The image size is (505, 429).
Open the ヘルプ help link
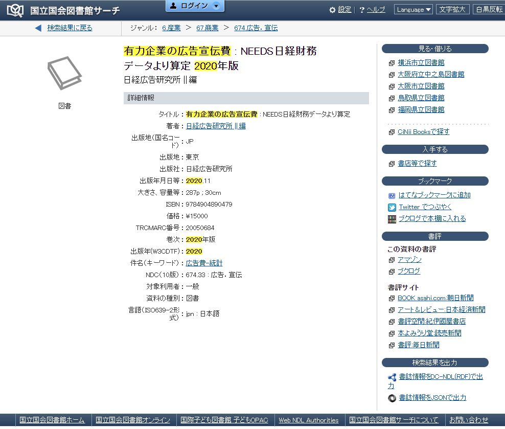(376, 10)
